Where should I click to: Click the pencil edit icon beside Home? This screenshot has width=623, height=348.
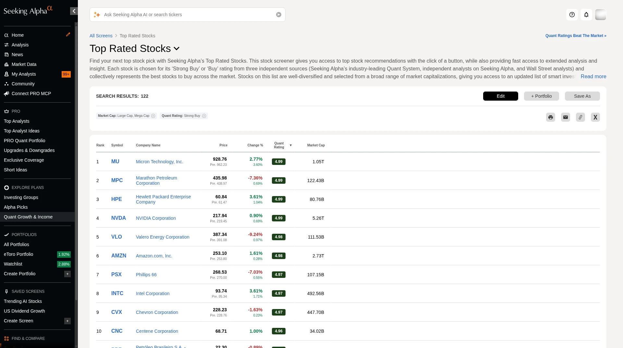click(68, 34)
